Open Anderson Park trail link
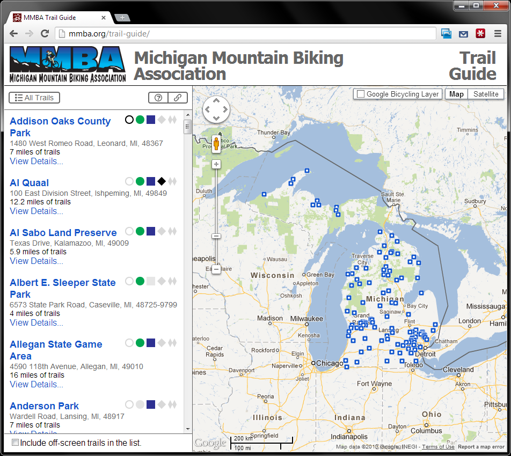This screenshot has height=456, width=511. point(45,406)
